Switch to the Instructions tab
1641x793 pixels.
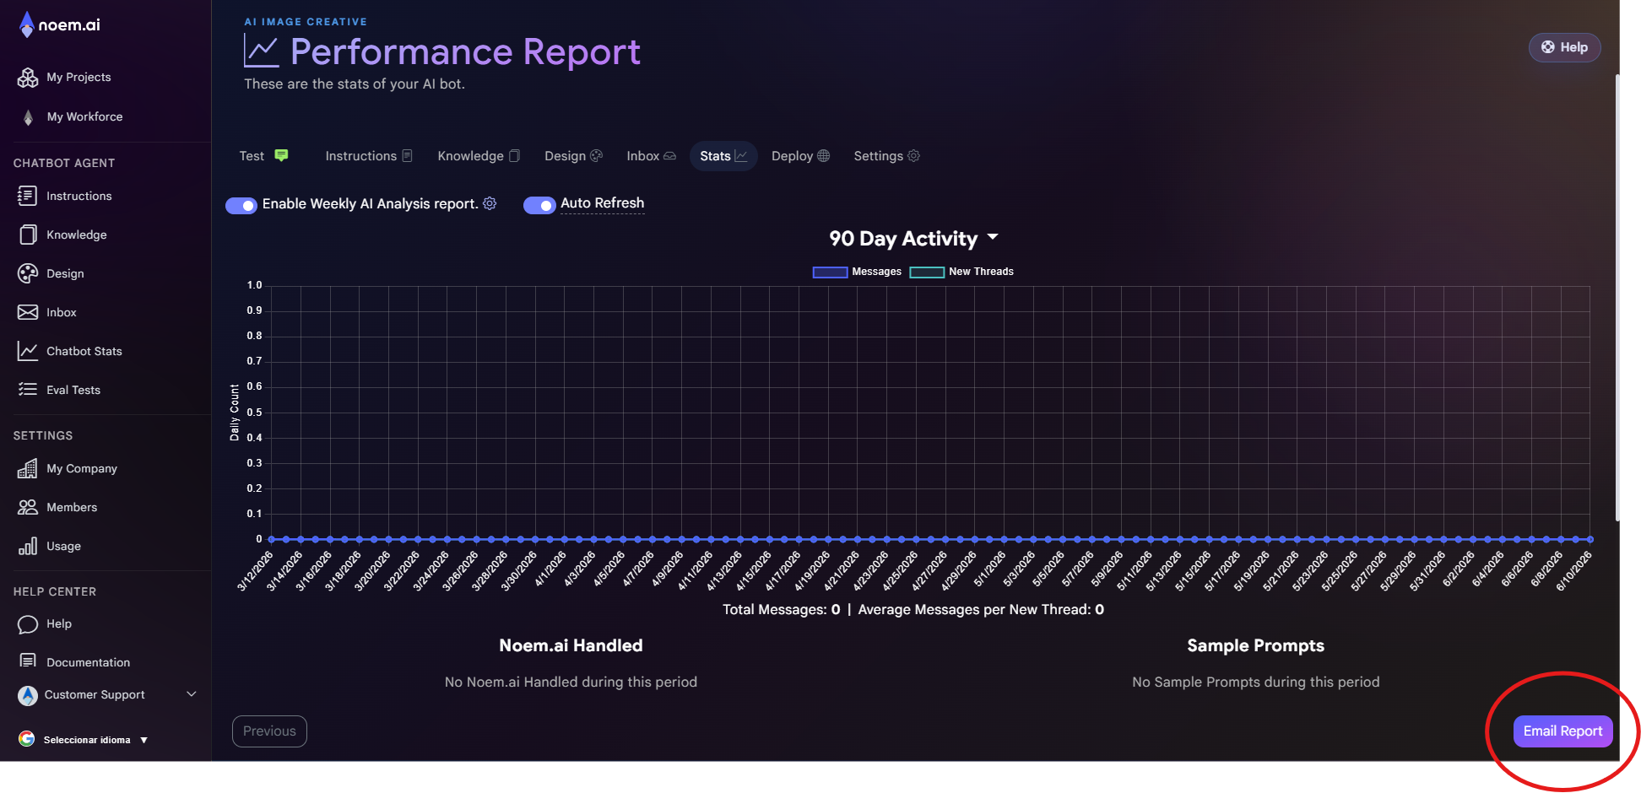click(369, 156)
